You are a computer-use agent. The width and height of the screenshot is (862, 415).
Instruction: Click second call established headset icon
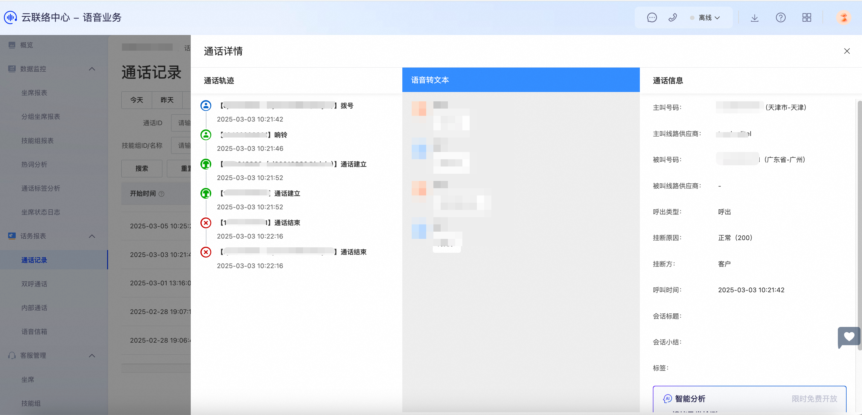click(206, 193)
